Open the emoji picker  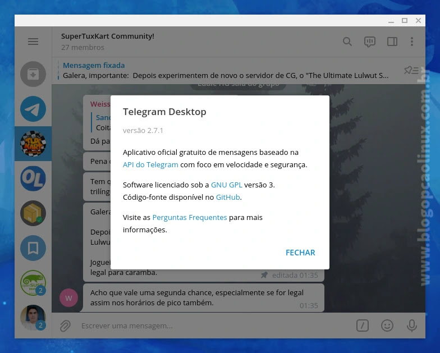click(387, 326)
